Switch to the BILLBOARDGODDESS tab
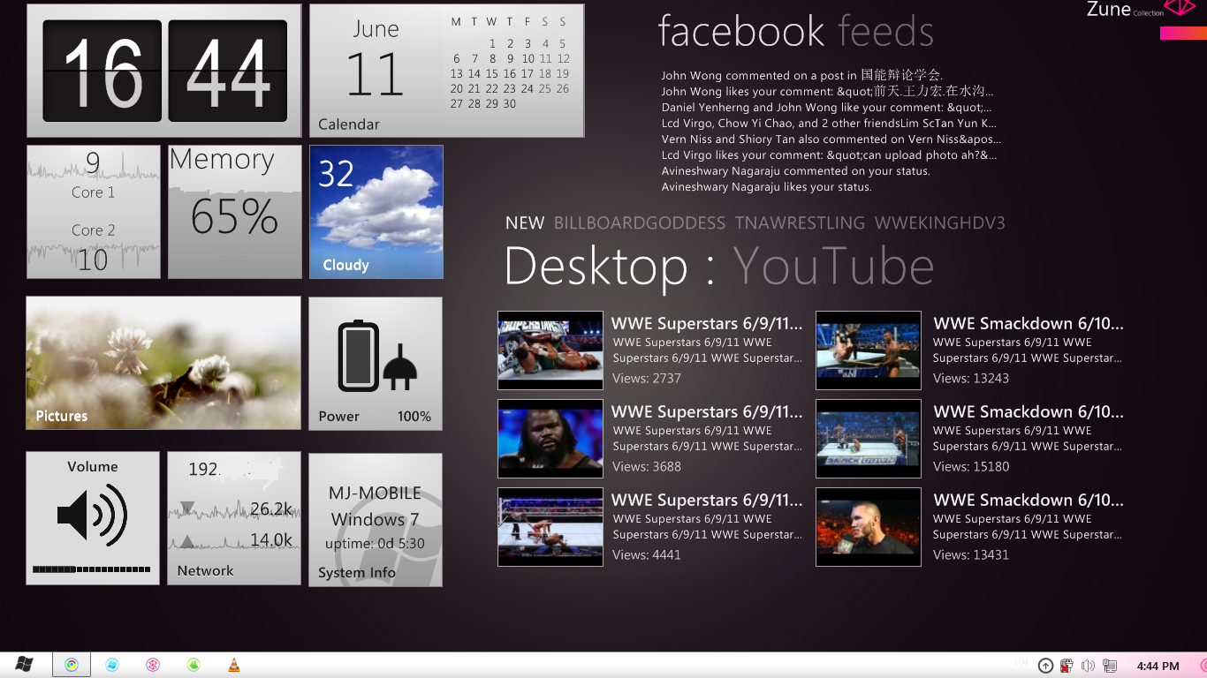The image size is (1207, 678). 640,223
